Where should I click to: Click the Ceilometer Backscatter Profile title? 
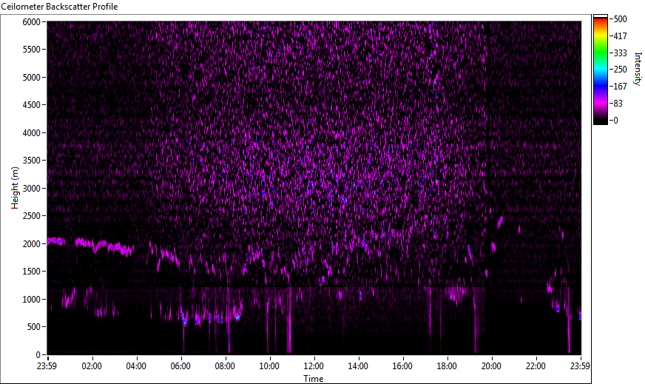click(60, 7)
